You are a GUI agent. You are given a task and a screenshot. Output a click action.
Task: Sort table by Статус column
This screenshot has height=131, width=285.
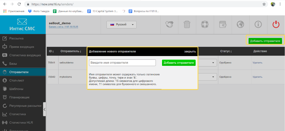226,51
